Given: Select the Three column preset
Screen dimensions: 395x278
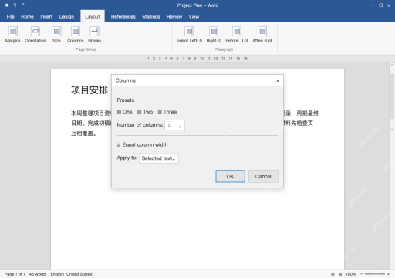Looking at the screenshot, I should (x=167, y=112).
